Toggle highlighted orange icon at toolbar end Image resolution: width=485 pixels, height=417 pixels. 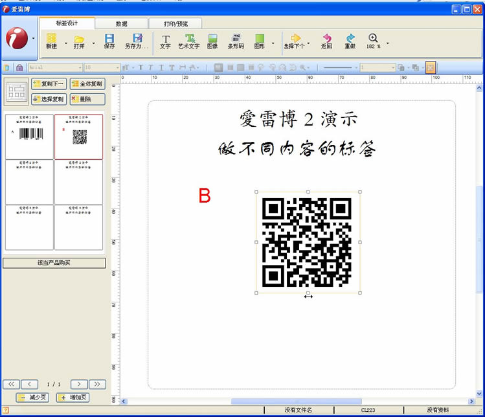point(431,67)
